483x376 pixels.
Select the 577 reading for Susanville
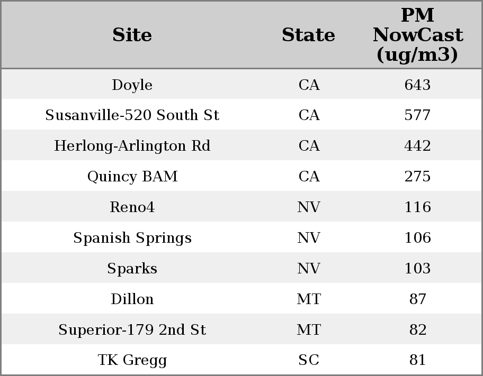click(x=417, y=115)
